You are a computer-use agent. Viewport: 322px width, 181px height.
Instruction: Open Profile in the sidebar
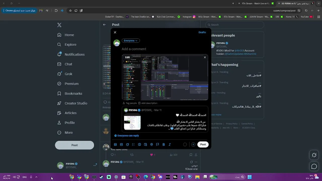66,123
